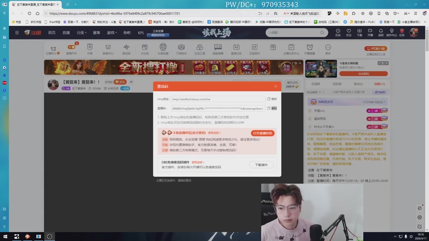
Task: Open the 钻粉纪念日 banner
Action: tap(347, 102)
